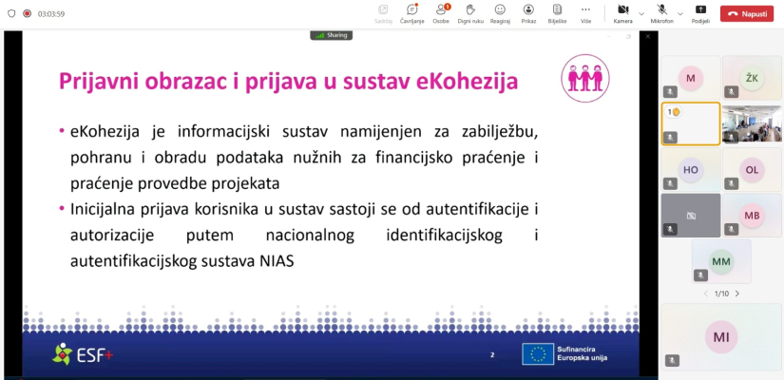Select the HO participant tile
The height and width of the screenshot is (380, 784).
690,169
